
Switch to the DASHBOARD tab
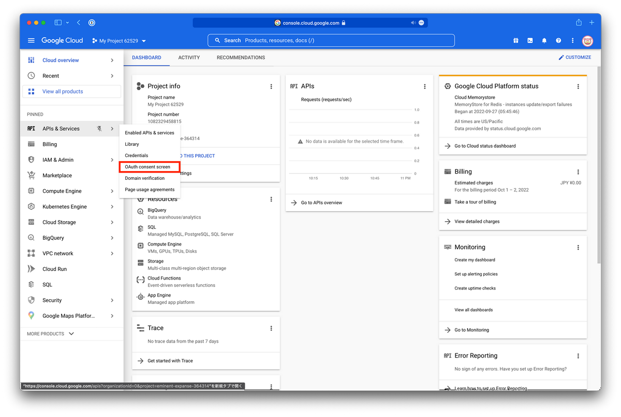pyautogui.click(x=146, y=57)
